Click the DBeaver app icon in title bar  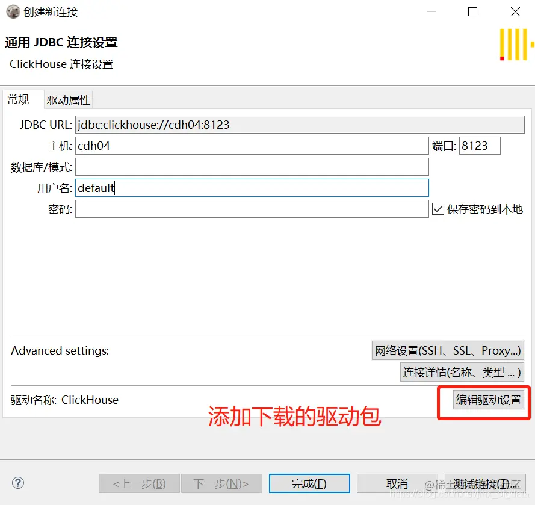tap(13, 12)
